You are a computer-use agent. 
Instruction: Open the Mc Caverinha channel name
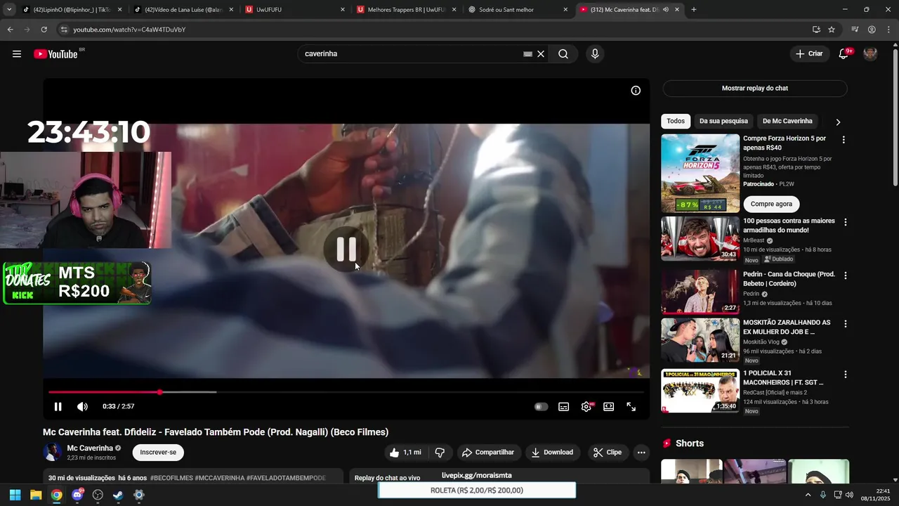90,448
